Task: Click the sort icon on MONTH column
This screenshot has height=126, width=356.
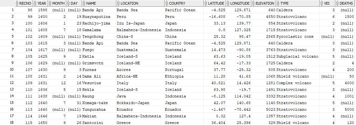Action: (50, 3)
